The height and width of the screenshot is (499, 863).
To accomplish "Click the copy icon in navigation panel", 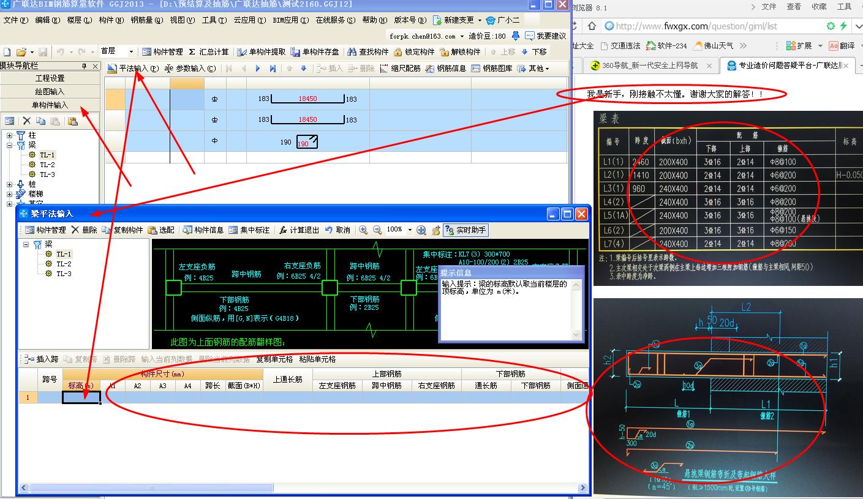I will (40, 121).
